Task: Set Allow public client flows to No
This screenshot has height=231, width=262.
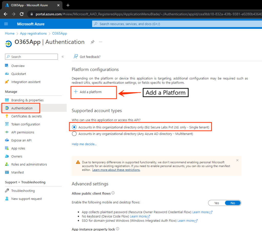Action: [x=233, y=203]
